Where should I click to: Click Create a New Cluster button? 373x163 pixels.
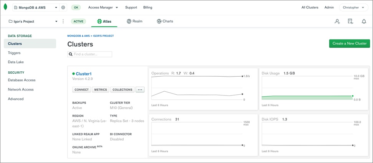pyautogui.click(x=350, y=43)
